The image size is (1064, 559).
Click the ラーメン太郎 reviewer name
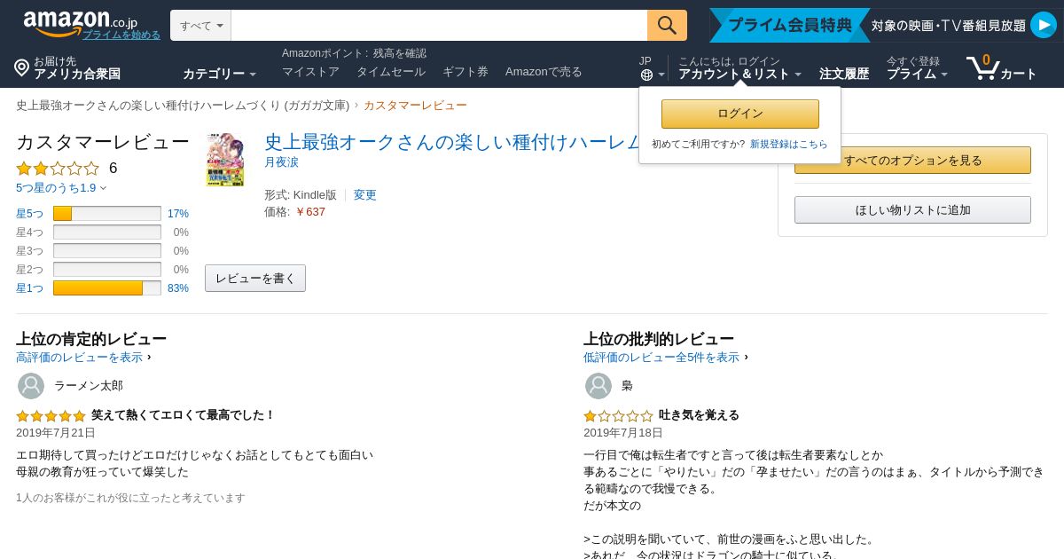89,385
